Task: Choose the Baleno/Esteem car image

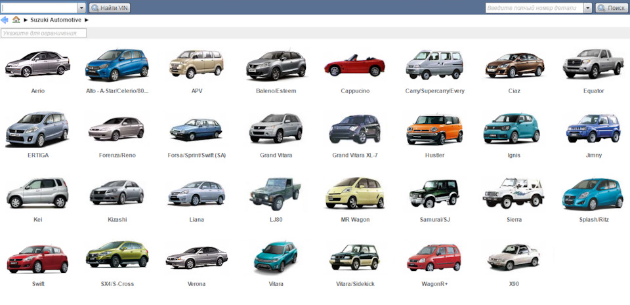Action: (276, 65)
